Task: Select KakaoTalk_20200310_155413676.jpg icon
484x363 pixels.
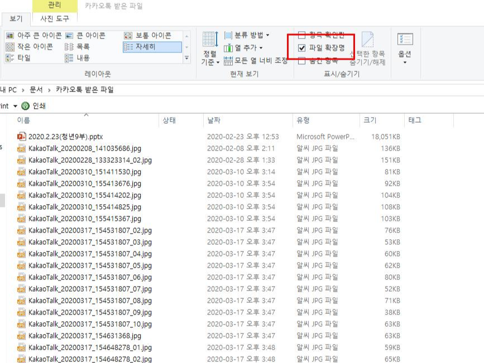Action: click(x=21, y=183)
